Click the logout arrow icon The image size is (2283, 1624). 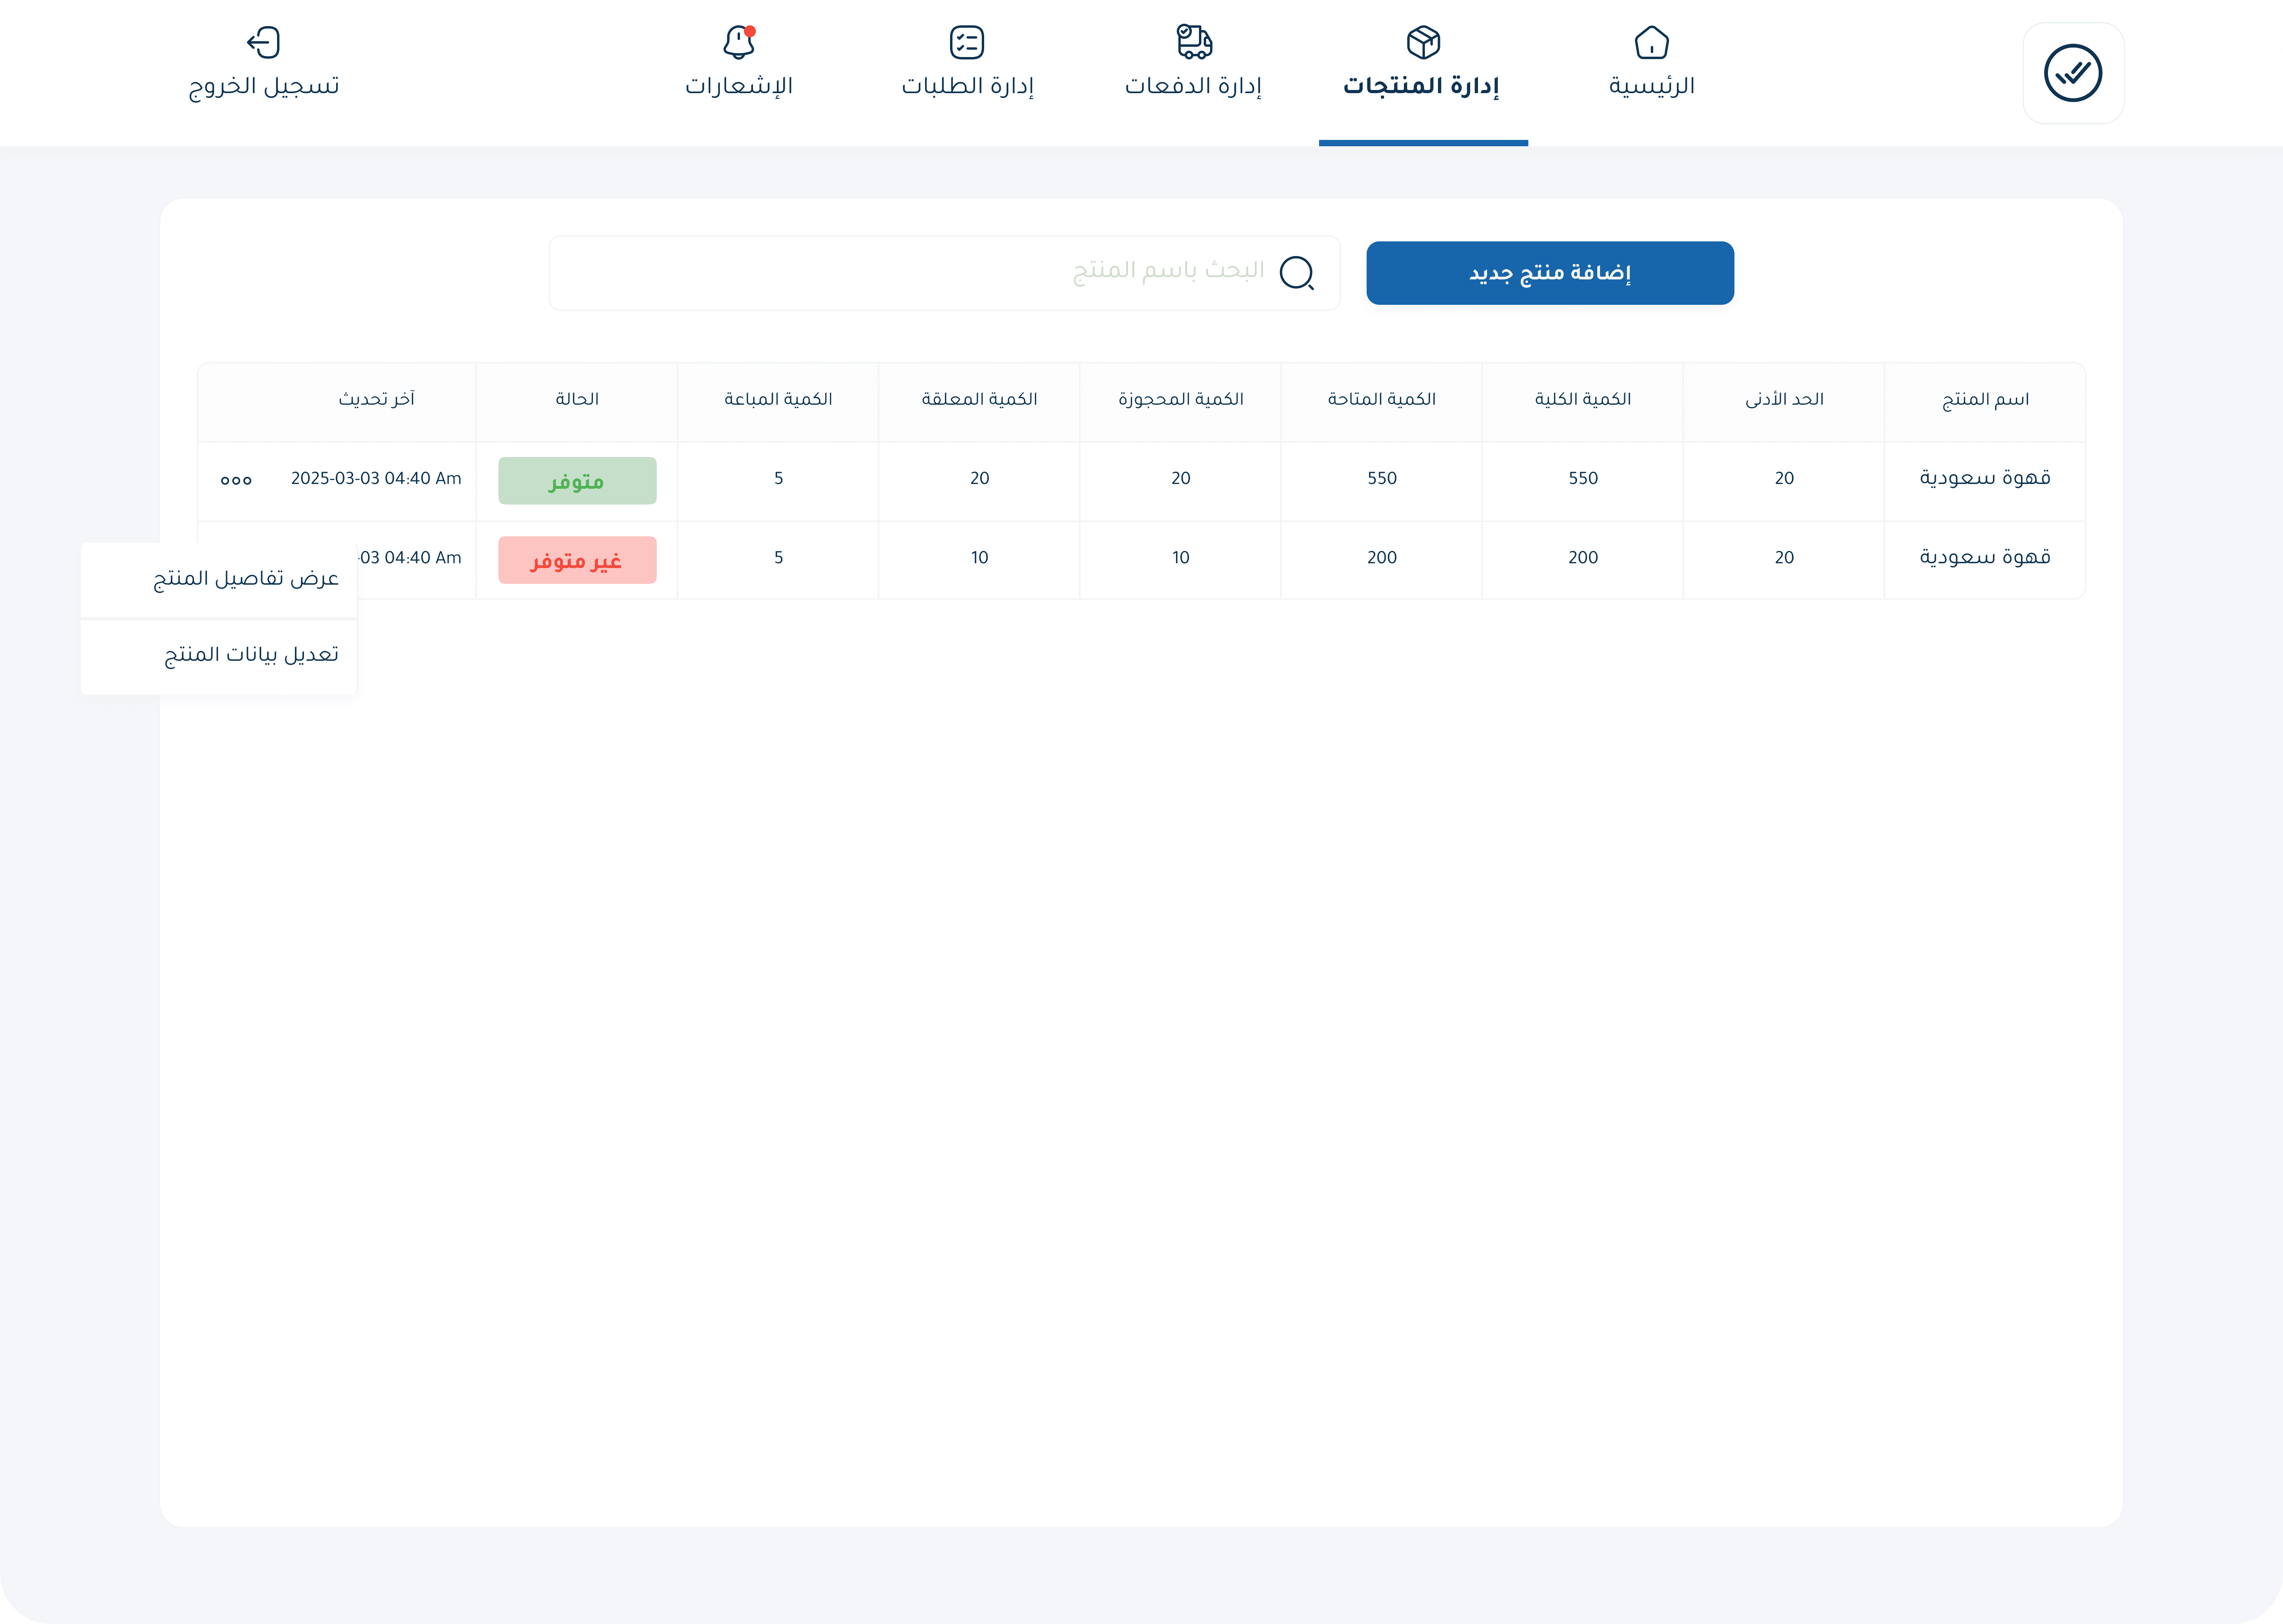pyautogui.click(x=264, y=42)
